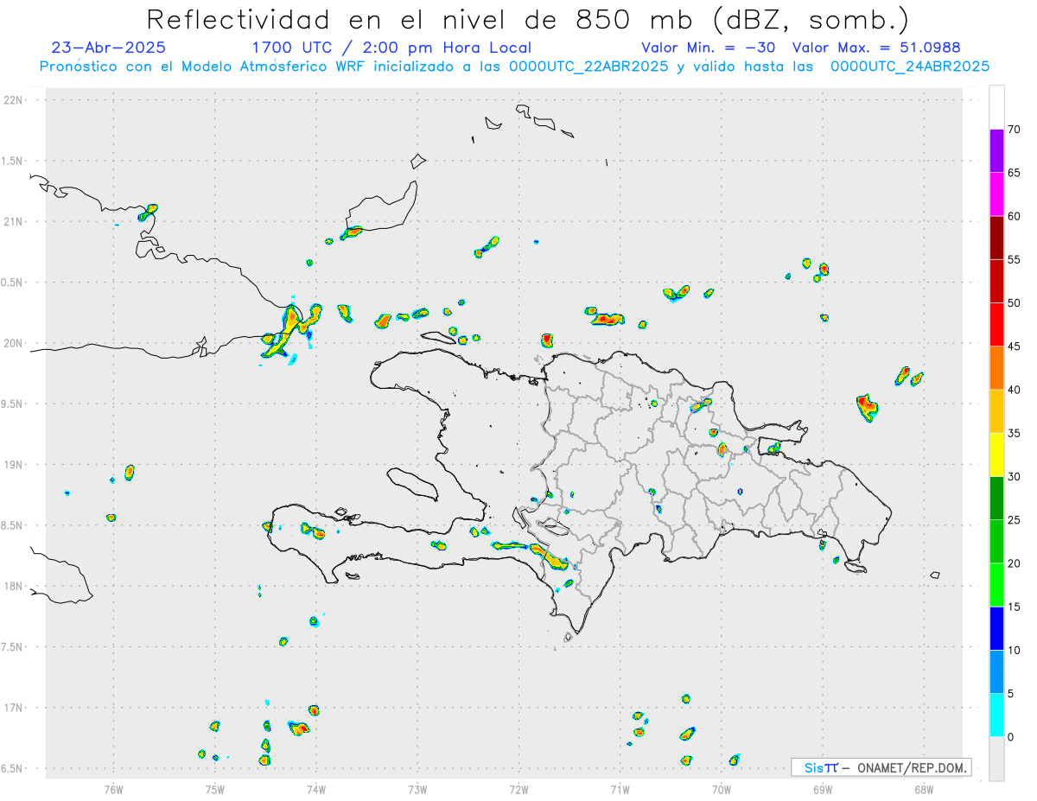This screenshot has width=1037, height=801.
Task: Select the colorbar scale label '45'
Action: (x=1015, y=346)
